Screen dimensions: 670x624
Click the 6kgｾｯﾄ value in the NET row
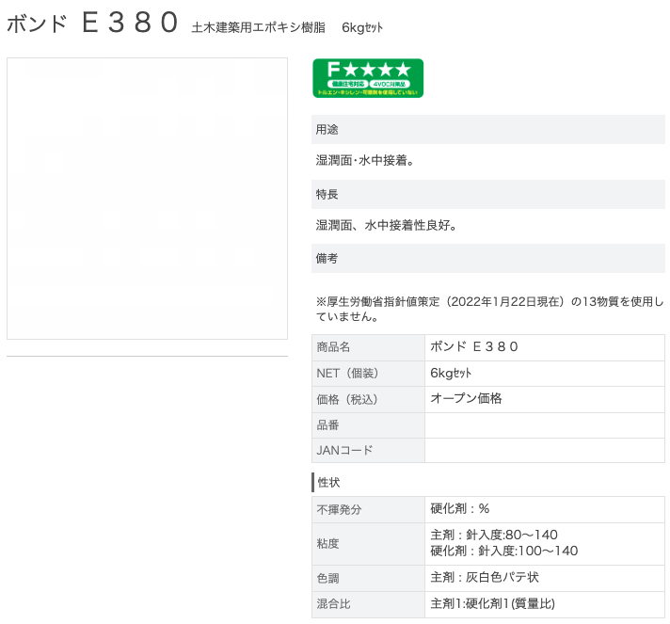[451, 373]
